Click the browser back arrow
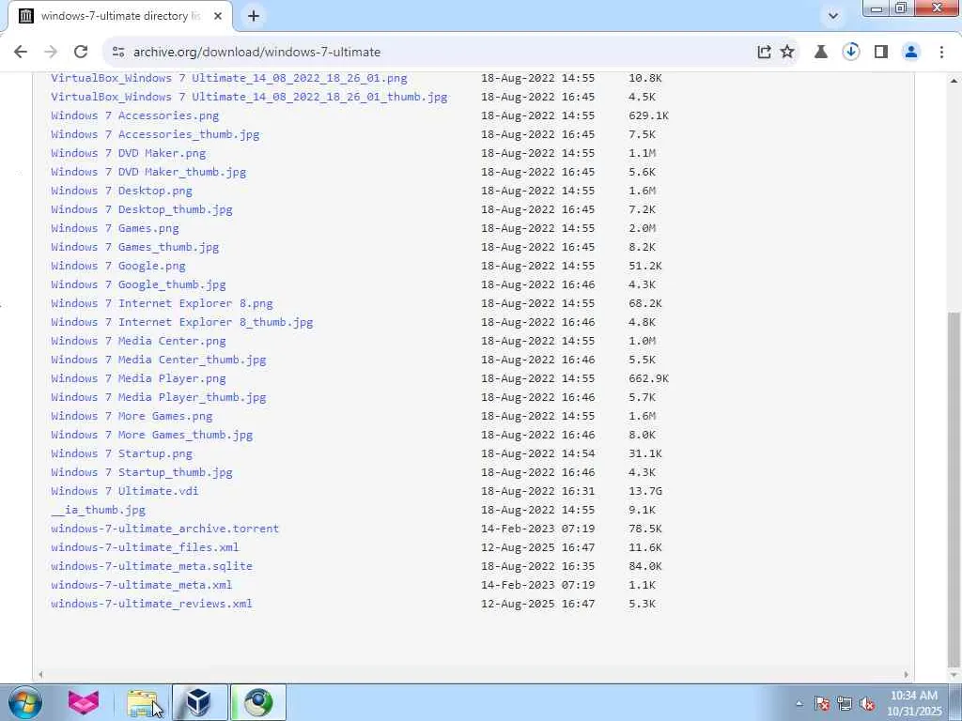Viewport: 962px width, 721px height. [x=21, y=53]
